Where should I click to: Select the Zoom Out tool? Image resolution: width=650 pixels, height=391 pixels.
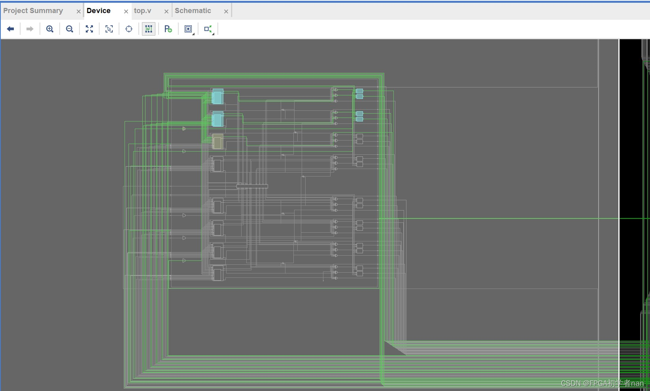tap(70, 28)
